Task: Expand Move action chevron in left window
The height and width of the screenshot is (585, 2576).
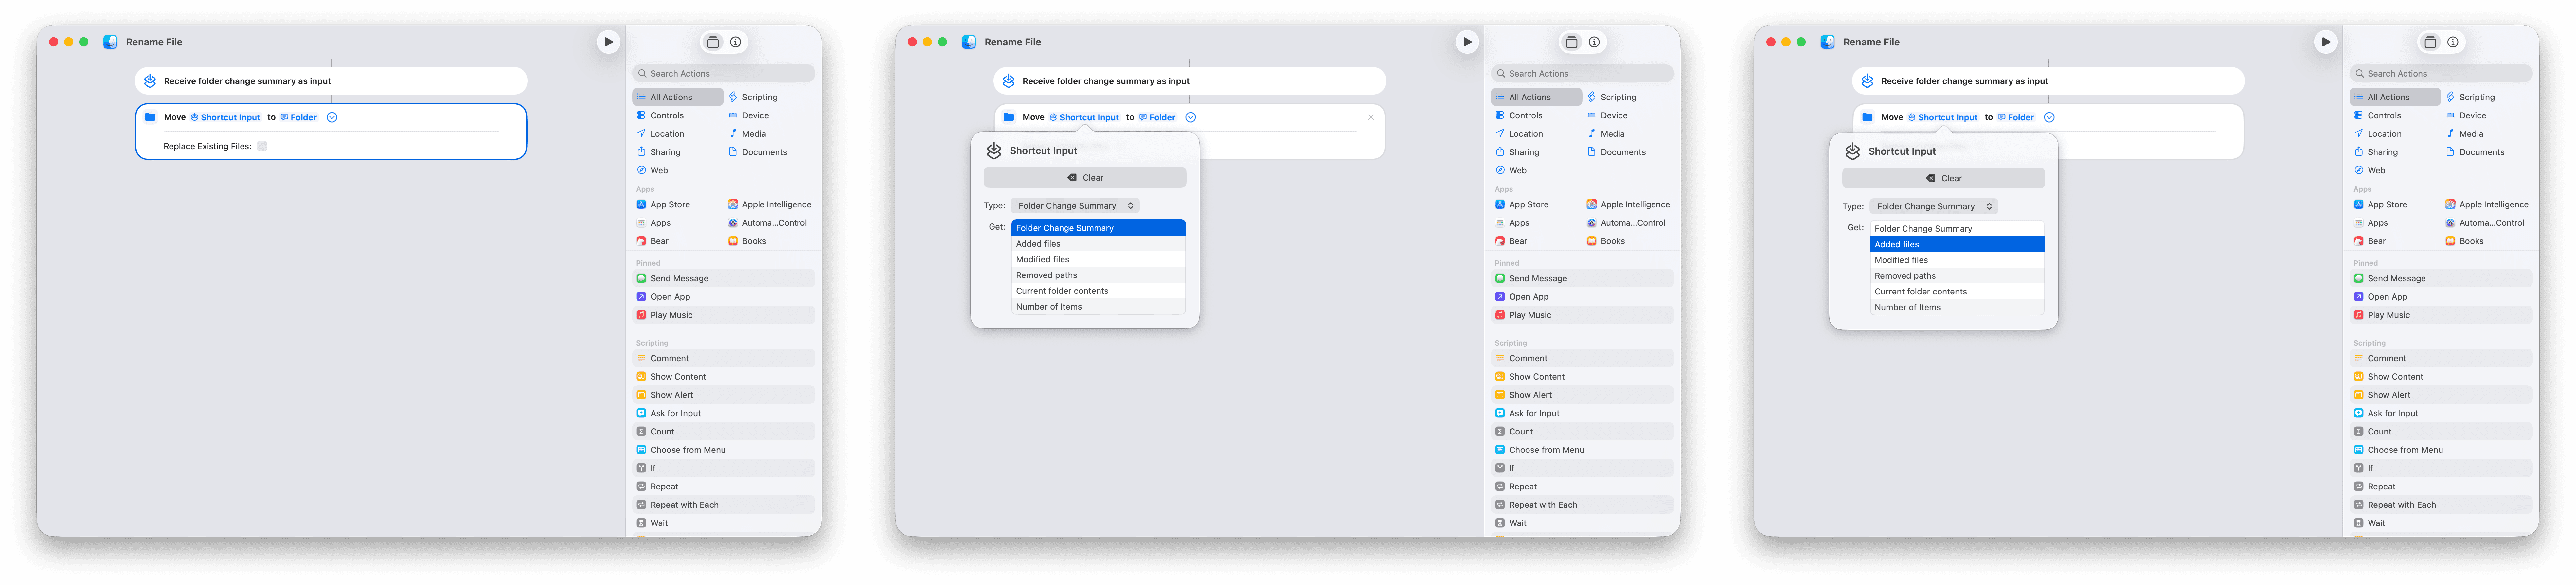Action: 332,117
